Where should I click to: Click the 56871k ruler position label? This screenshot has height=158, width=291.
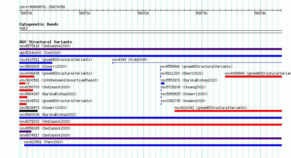[x=85, y=13]
